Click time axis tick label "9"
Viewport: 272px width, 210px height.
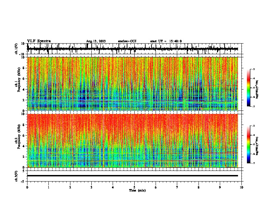tap(220, 187)
